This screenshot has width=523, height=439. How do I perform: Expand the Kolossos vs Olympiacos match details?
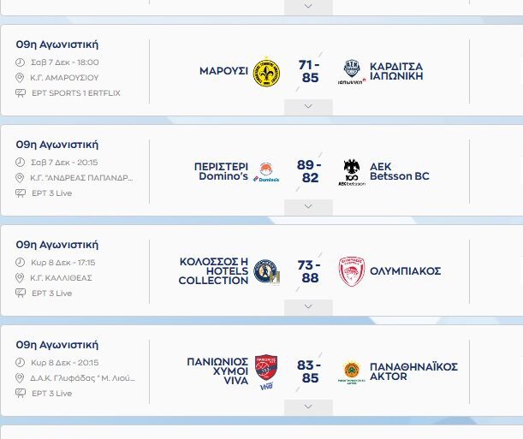[x=308, y=306]
